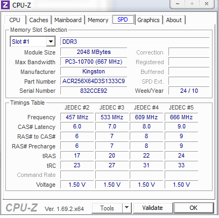Click the empty SPD Ext. field

(189, 81)
